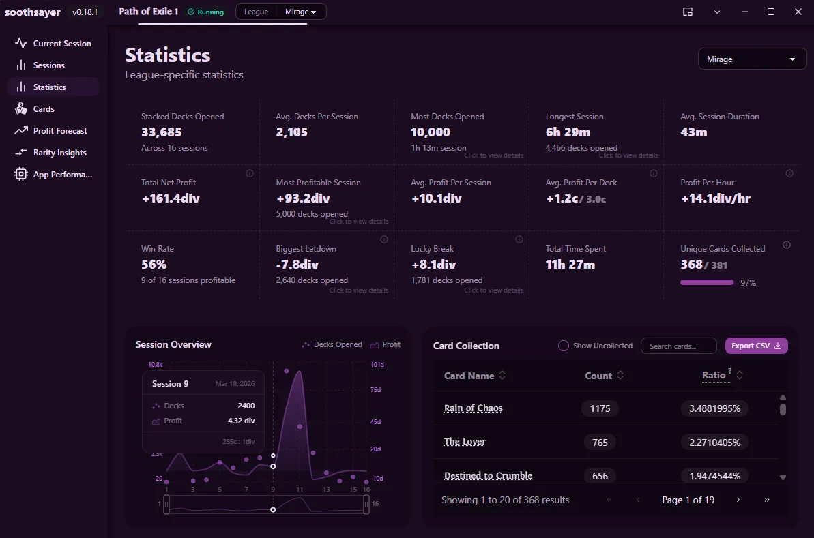Click the right handle of session range slider
814x538 pixels.
[x=366, y=505]
